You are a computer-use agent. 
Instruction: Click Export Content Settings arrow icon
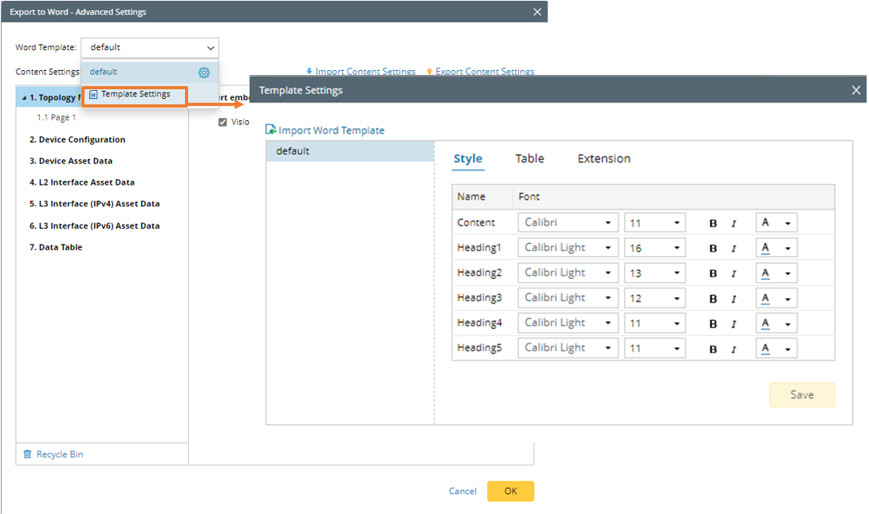430,72
